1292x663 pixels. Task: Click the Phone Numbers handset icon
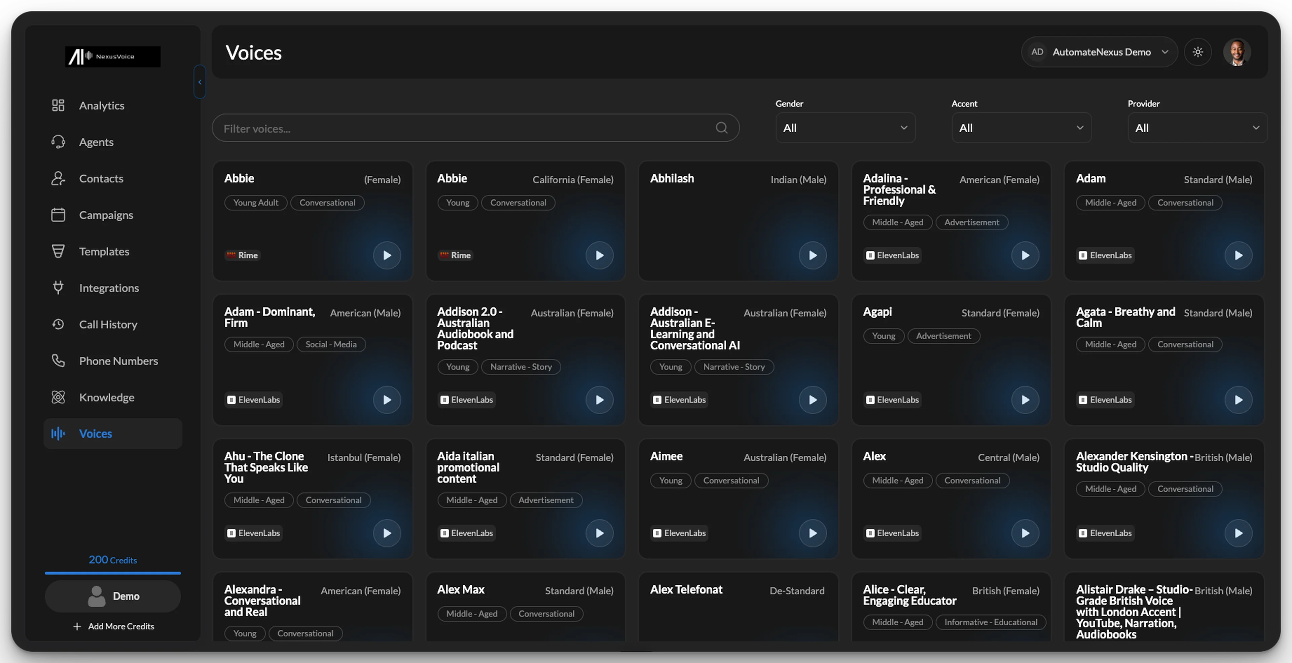58,360
